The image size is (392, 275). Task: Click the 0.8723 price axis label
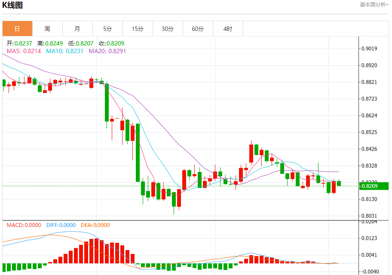[x=369, y=99]
